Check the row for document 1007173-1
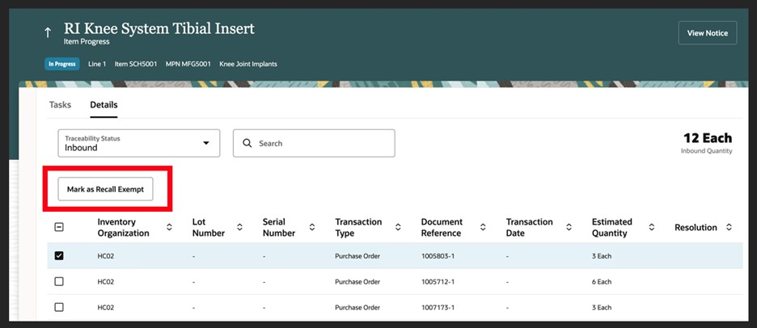 pos(59,307)
